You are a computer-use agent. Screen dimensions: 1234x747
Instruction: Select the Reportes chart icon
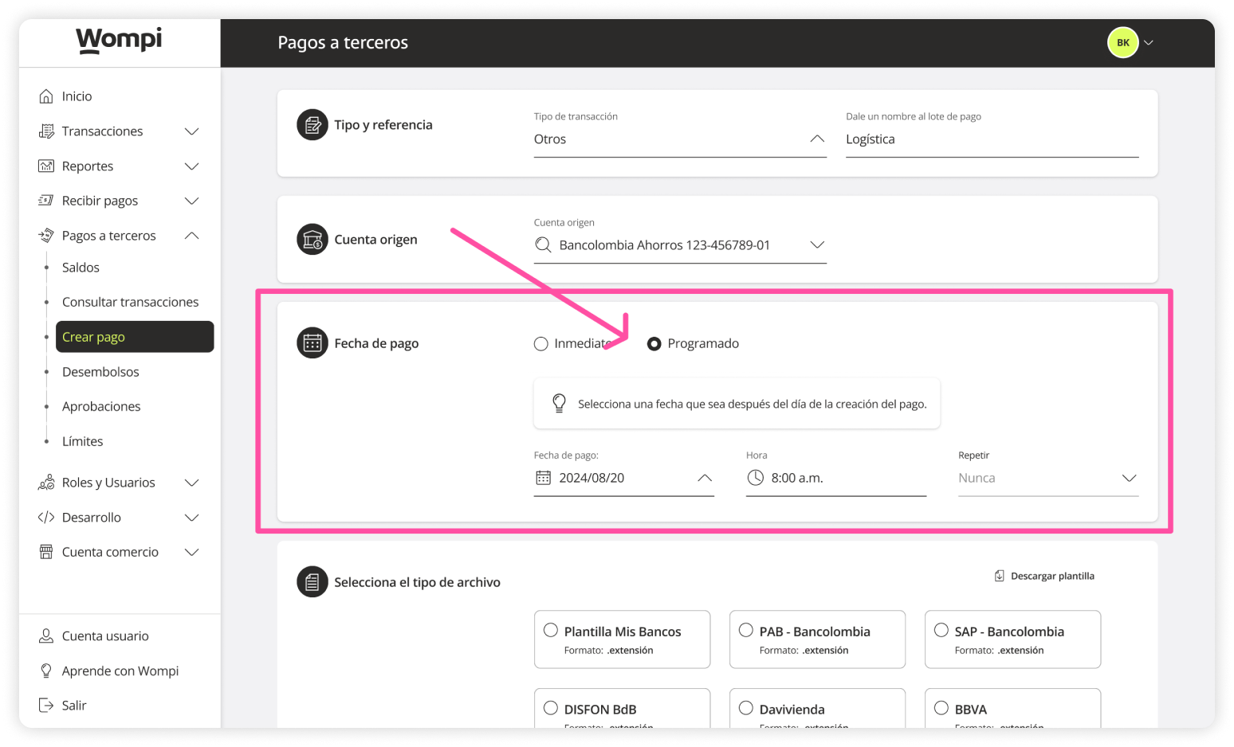pyautogui.click(x=46, y=166)
